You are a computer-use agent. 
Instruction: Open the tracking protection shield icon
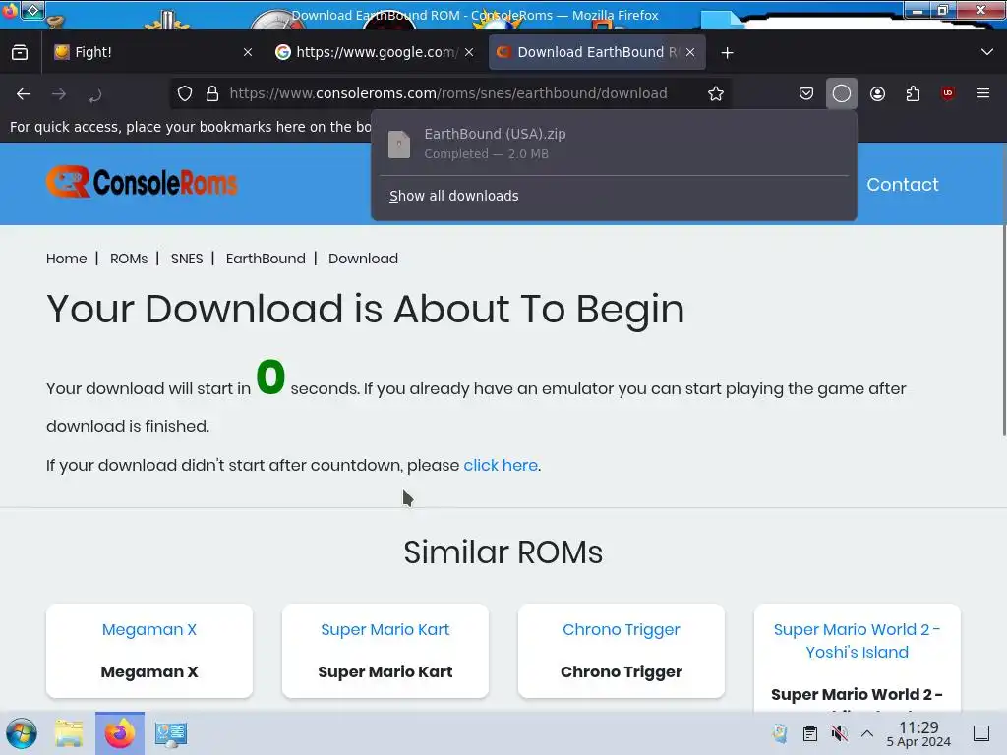click(185, 93)
